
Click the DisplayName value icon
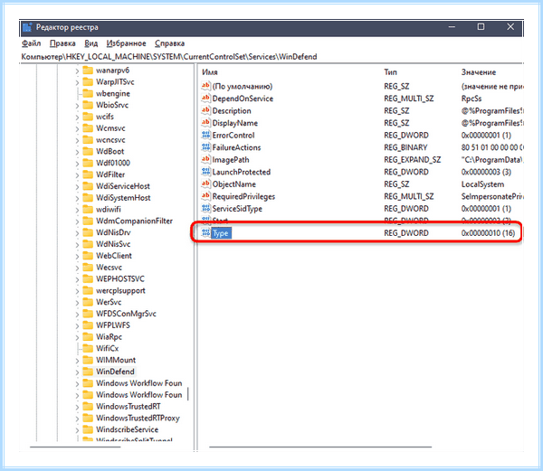(x=205, y=123)
